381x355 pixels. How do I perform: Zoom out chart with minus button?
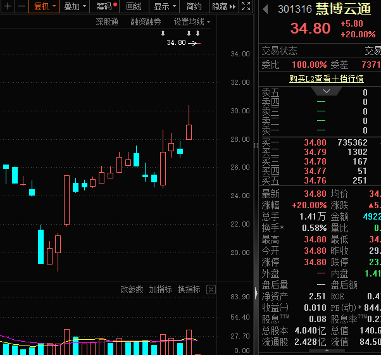point(22,6)
